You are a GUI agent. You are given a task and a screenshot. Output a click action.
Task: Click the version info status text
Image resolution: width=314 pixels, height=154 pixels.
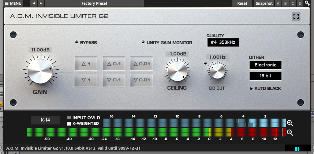73,149
